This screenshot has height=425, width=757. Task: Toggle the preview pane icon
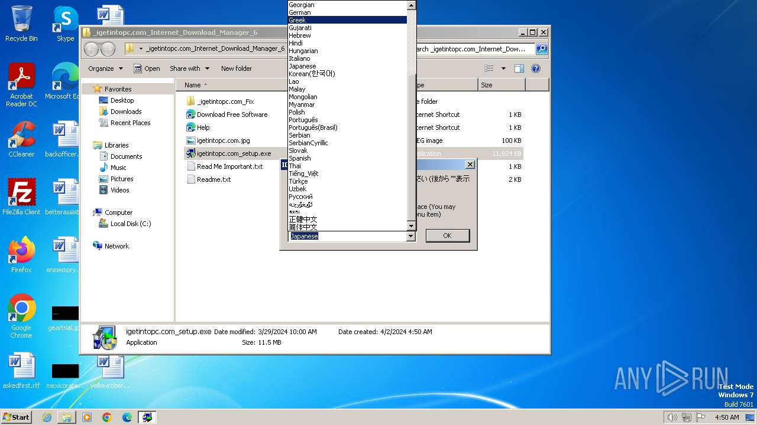(x=519, y=68)
